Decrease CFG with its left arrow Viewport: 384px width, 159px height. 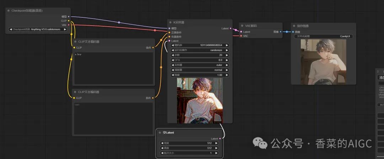tap(172, 60)
